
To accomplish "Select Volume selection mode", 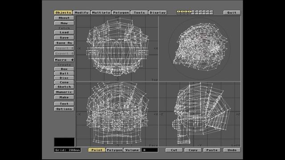I will point(132,150).
